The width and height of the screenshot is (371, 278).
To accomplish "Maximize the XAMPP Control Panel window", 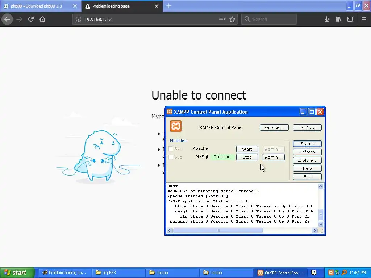I will (312, 112).
